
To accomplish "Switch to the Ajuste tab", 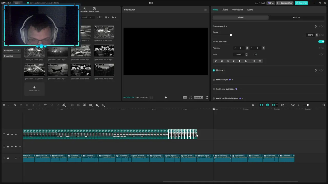I will click(x=250, y=10).
